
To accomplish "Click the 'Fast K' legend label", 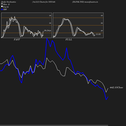I will pos(6,7).
